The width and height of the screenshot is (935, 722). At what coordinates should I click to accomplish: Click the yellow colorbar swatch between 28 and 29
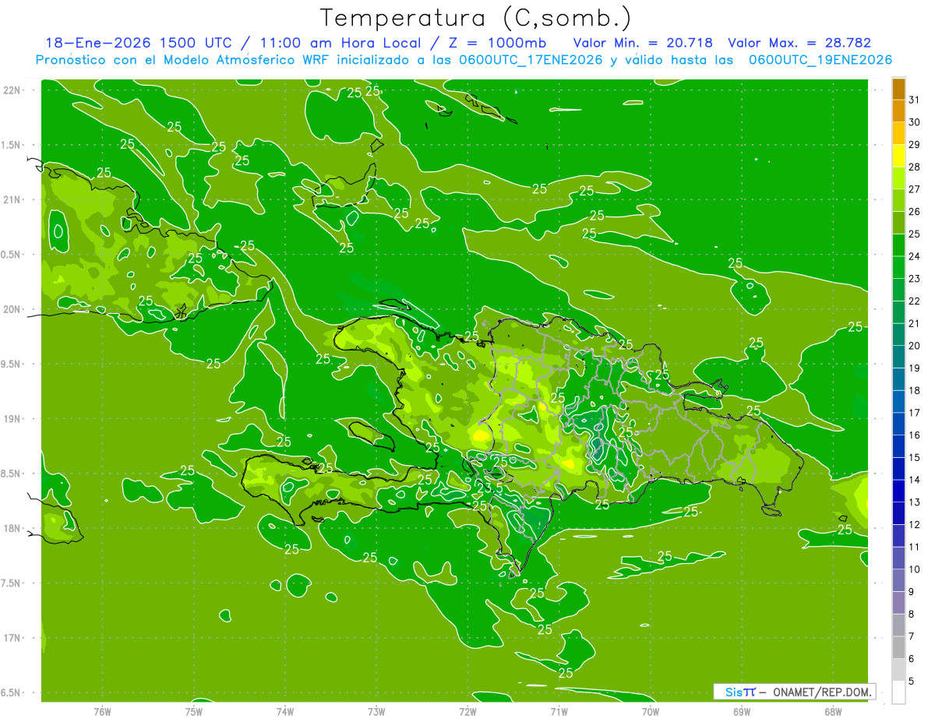pos(898,156)
